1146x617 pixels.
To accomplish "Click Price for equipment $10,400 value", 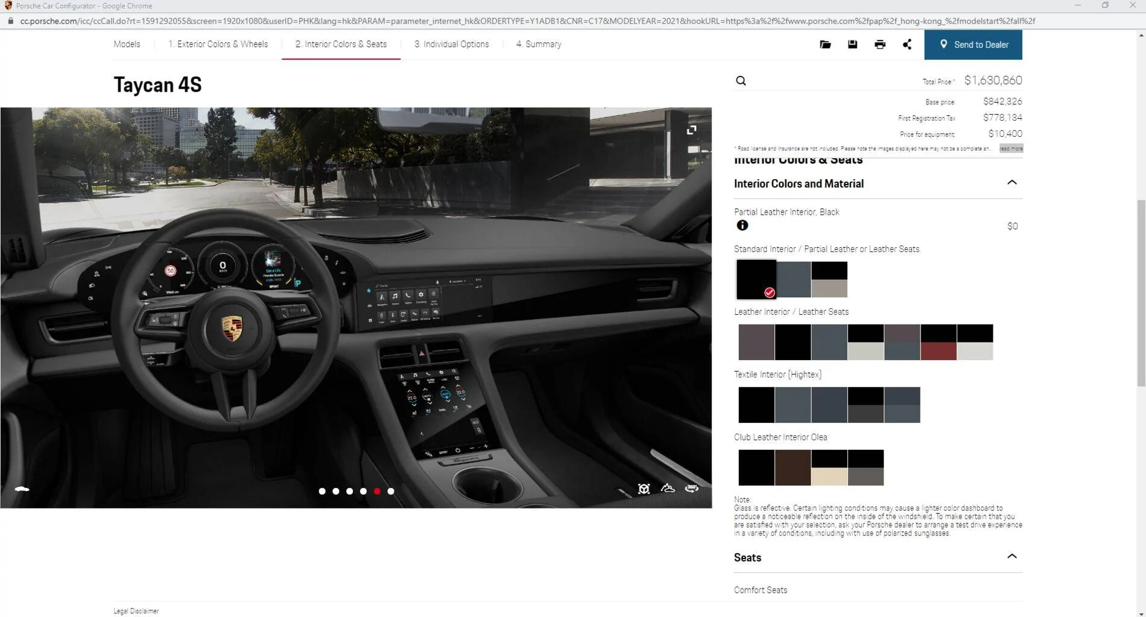I will [x=1005, y=134].
